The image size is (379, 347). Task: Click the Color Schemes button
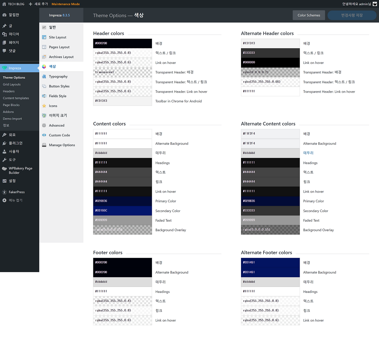(x=309, y=15)
